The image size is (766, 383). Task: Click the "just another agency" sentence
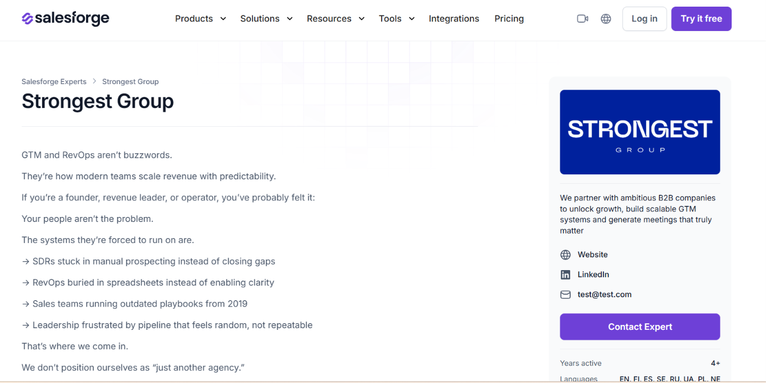(x=133, y=368)
